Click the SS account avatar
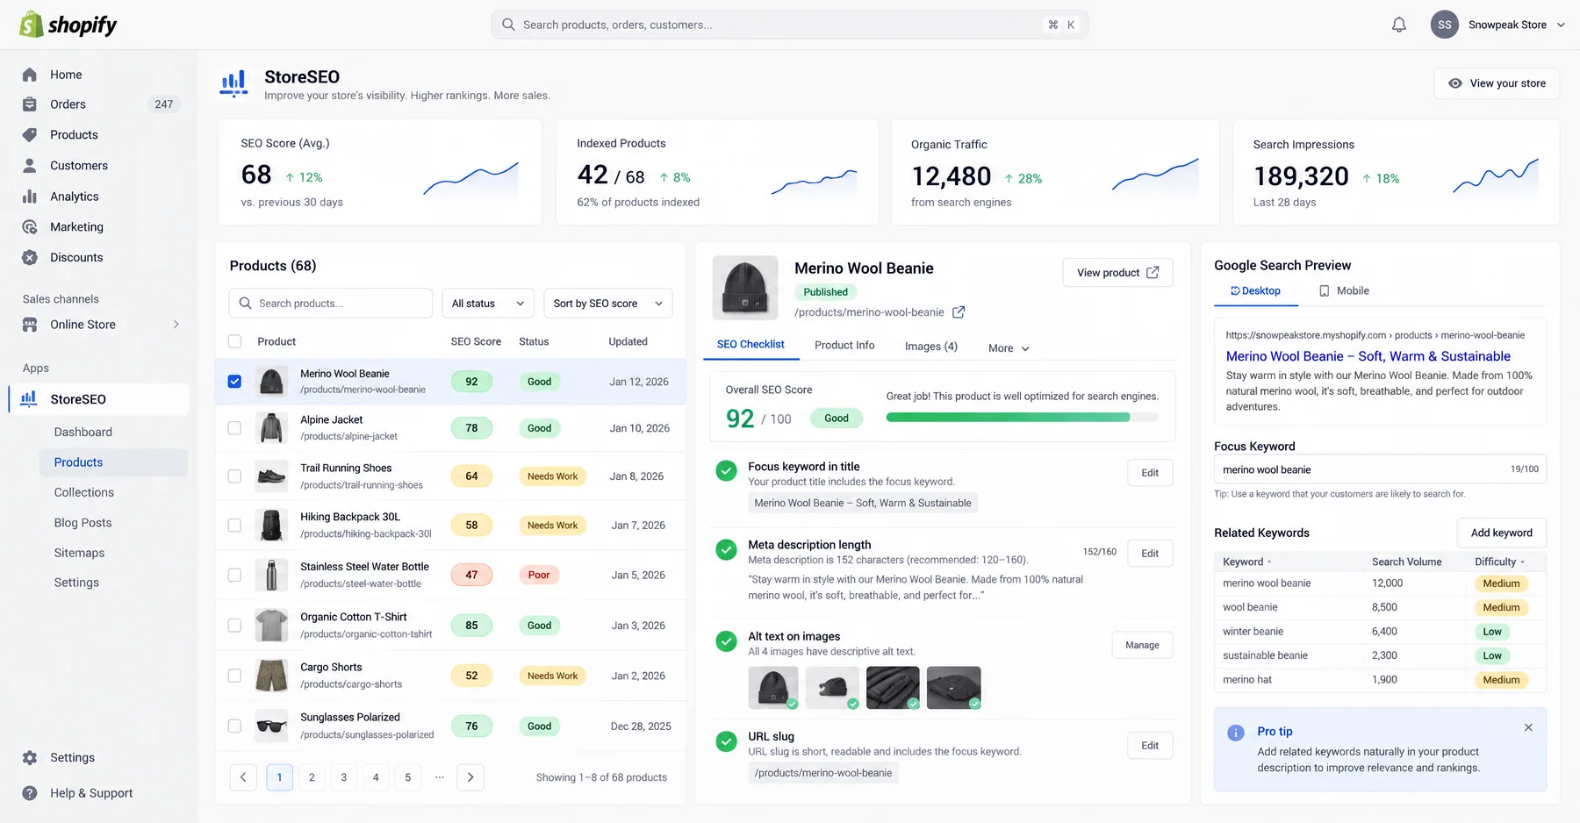1580x823 pixels. 1444,25
